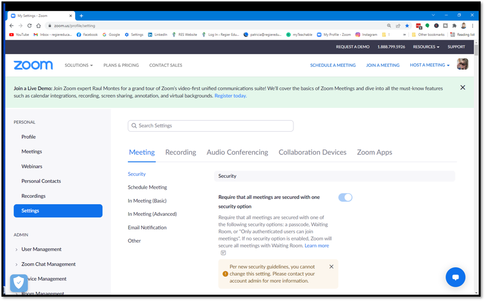This screenshot has width=485, height=301.
Task: Switch to the Recording tab
Action: click(181, 152)
